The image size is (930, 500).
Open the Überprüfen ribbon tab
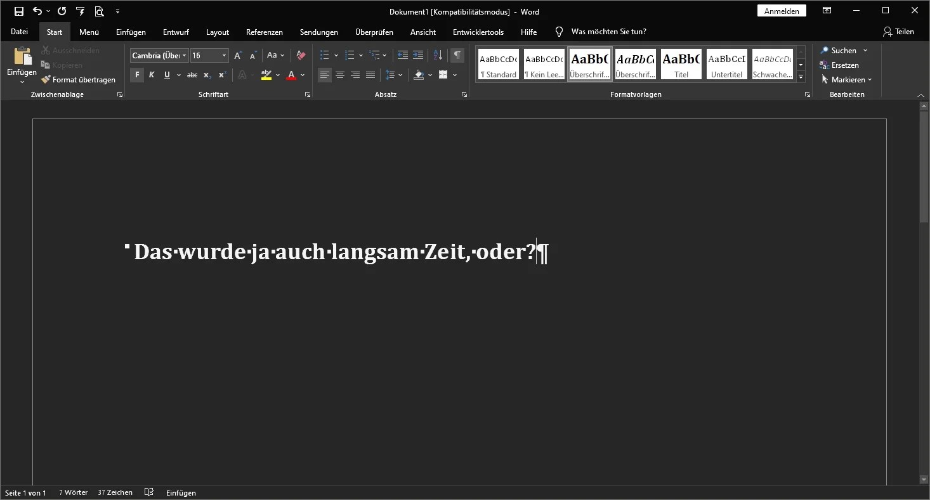tap(373, 32)
